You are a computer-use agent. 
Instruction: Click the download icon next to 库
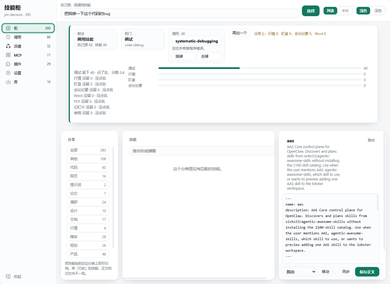[8, 82]
